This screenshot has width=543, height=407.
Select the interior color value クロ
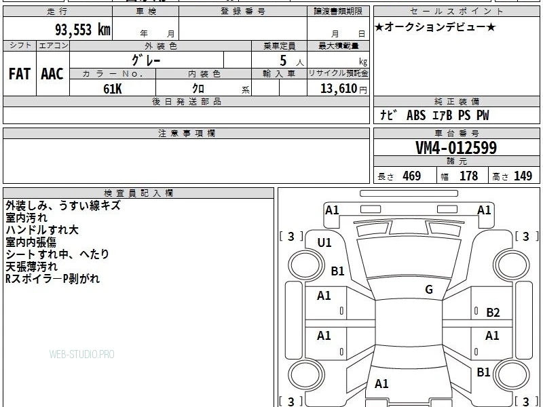pyautogui.click(x=198, y=89)
